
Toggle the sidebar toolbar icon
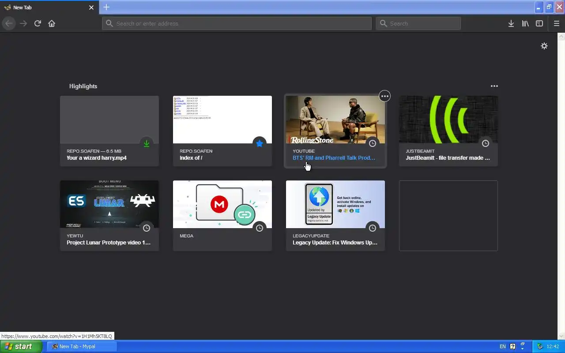[539, 23]
